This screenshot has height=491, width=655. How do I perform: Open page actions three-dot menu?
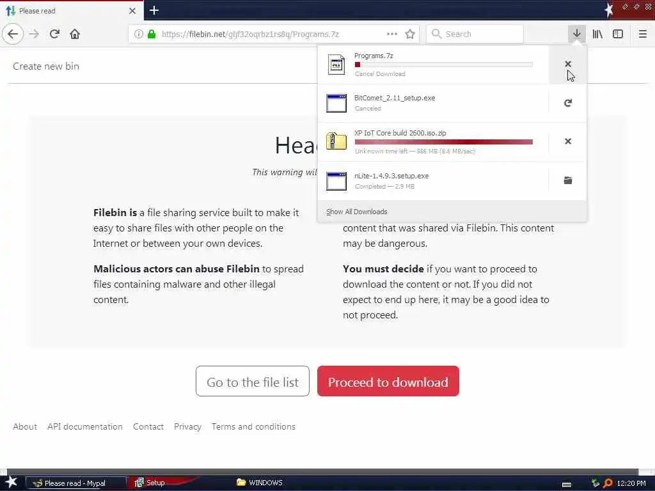point(392,34)
